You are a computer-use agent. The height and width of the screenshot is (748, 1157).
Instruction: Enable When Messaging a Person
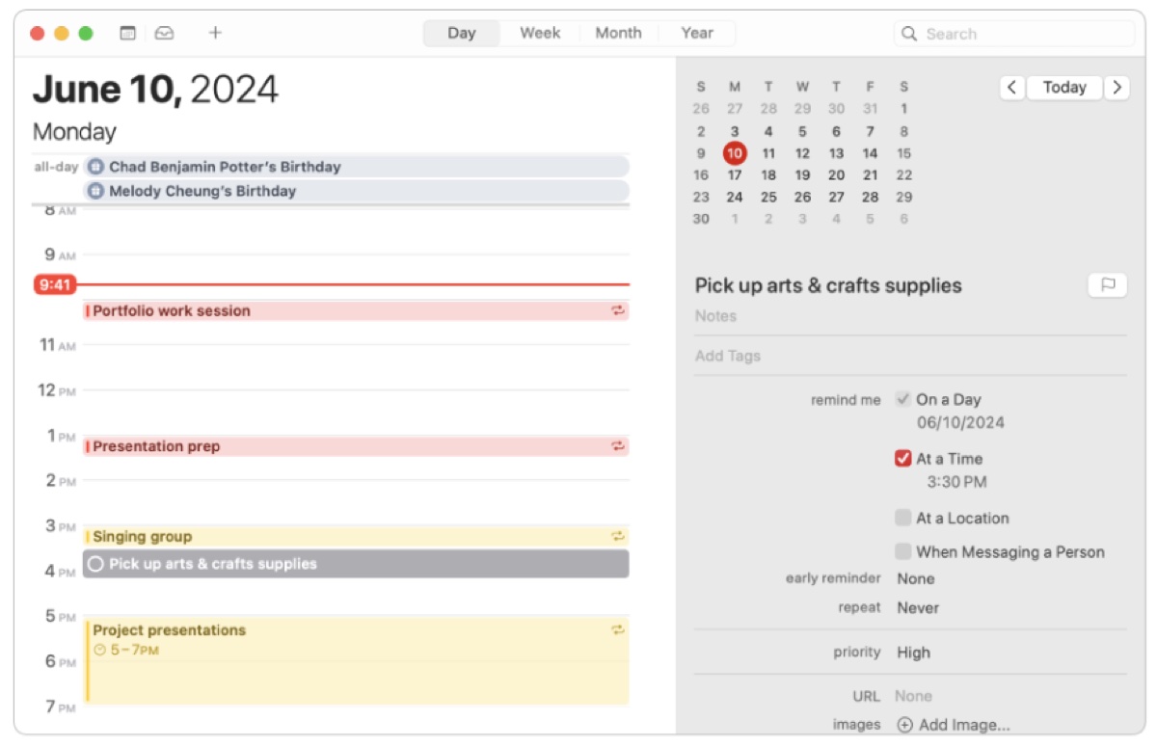[x=902, y=551]
